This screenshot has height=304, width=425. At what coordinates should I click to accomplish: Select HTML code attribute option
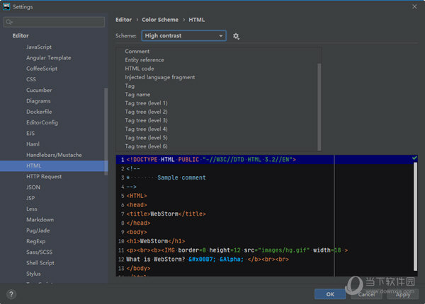click(140, 69)
